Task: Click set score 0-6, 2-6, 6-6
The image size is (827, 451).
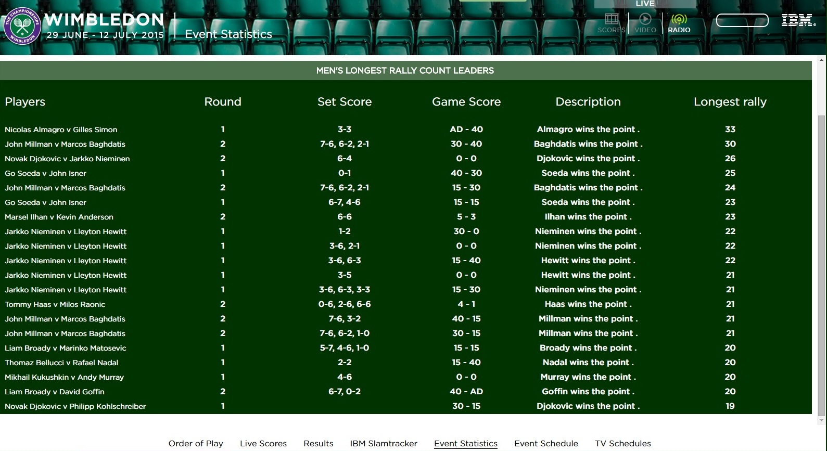Action: [x=345, y=304]
